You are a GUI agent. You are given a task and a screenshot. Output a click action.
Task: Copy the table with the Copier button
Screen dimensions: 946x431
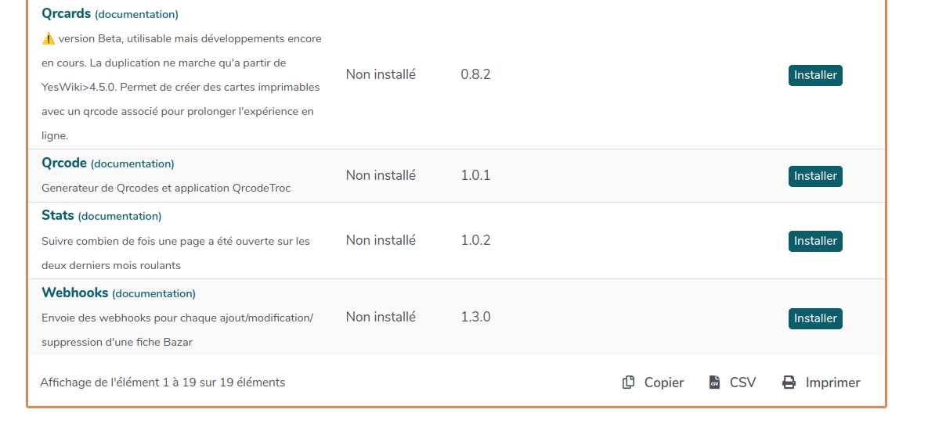coord(663,383)
